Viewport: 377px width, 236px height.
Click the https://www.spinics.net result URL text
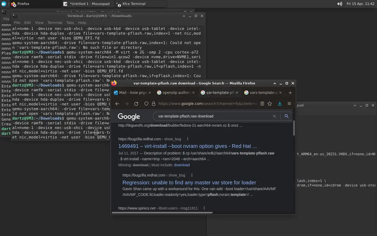click(158, 208)
